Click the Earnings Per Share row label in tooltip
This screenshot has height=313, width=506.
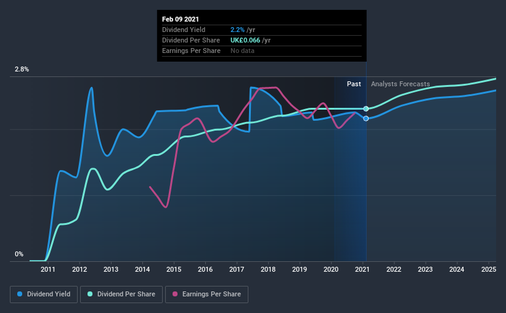(x=191, y=51)
